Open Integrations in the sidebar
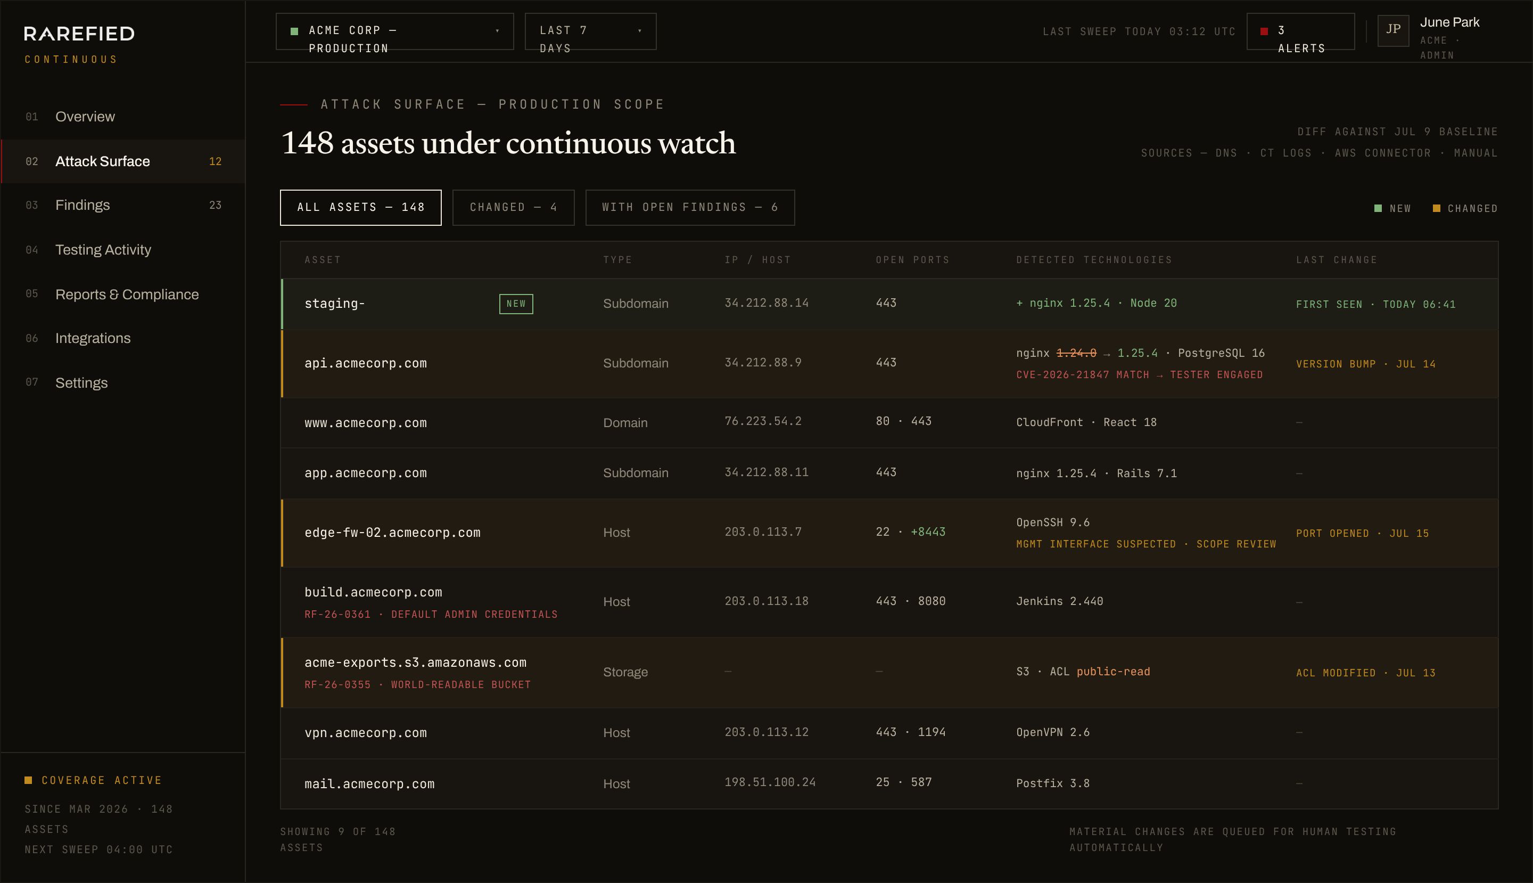This screenshot has height=883, width=1533. (123, 338)
